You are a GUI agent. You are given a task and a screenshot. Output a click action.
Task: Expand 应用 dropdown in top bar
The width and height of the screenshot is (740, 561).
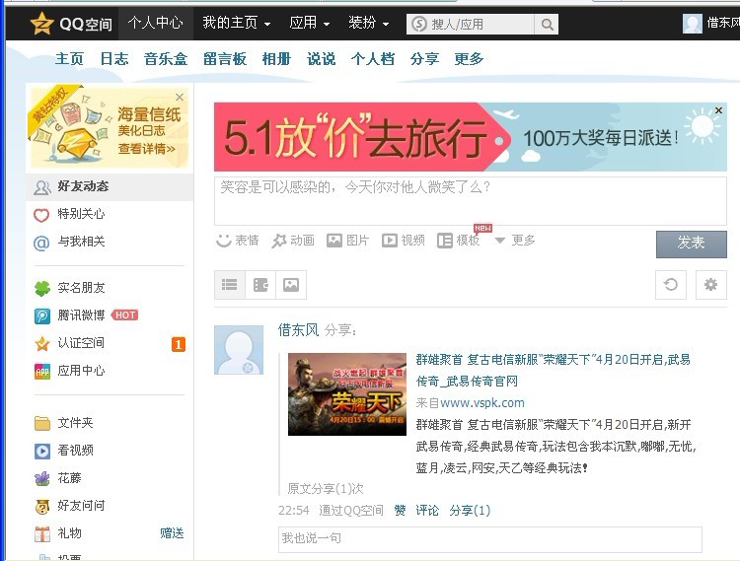309,23
